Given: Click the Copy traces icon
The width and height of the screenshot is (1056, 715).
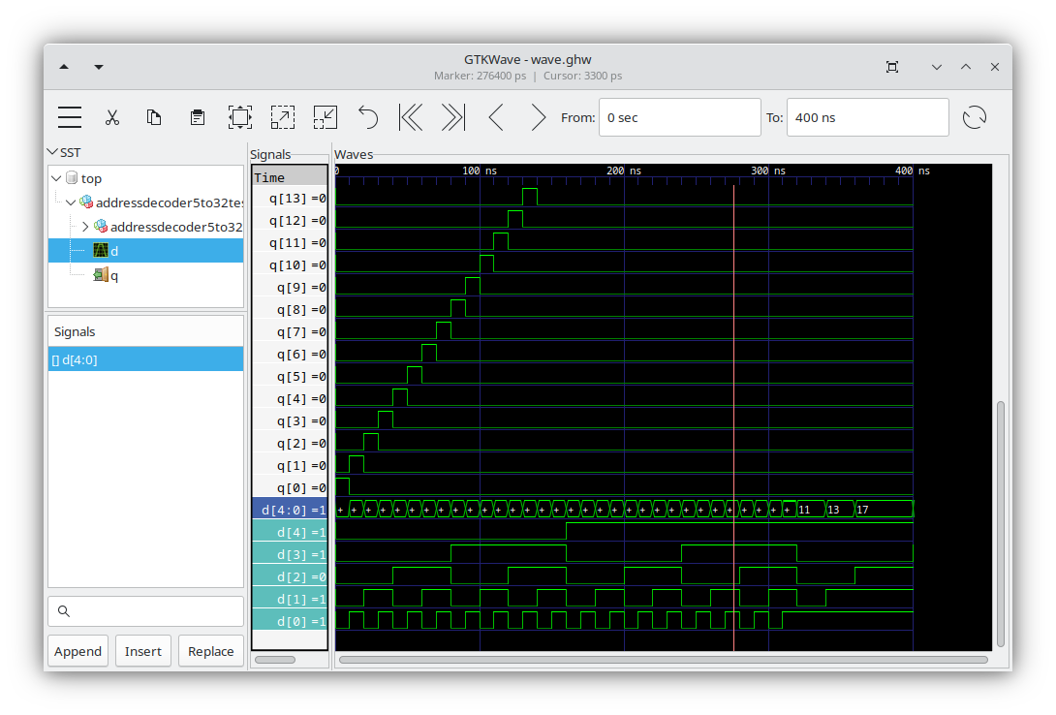Looking at the screenshot, I should pyautogui.click(x=154, y=117).
